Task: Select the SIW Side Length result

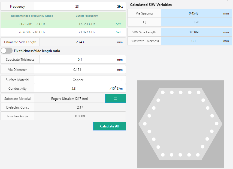Action: click(x=193, y=32)
